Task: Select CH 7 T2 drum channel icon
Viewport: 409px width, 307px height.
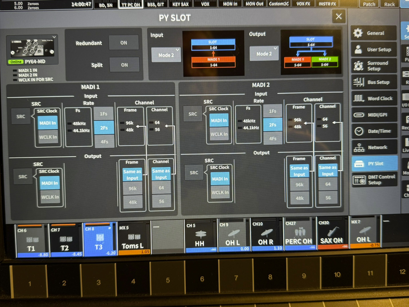Action: 66,239
